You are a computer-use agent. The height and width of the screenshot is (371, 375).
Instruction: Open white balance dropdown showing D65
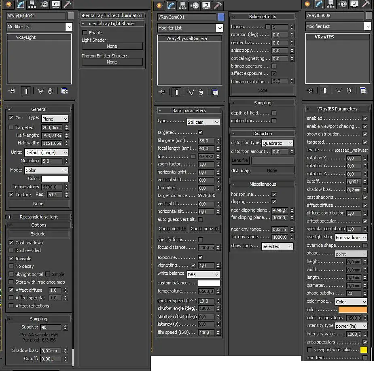203,275
